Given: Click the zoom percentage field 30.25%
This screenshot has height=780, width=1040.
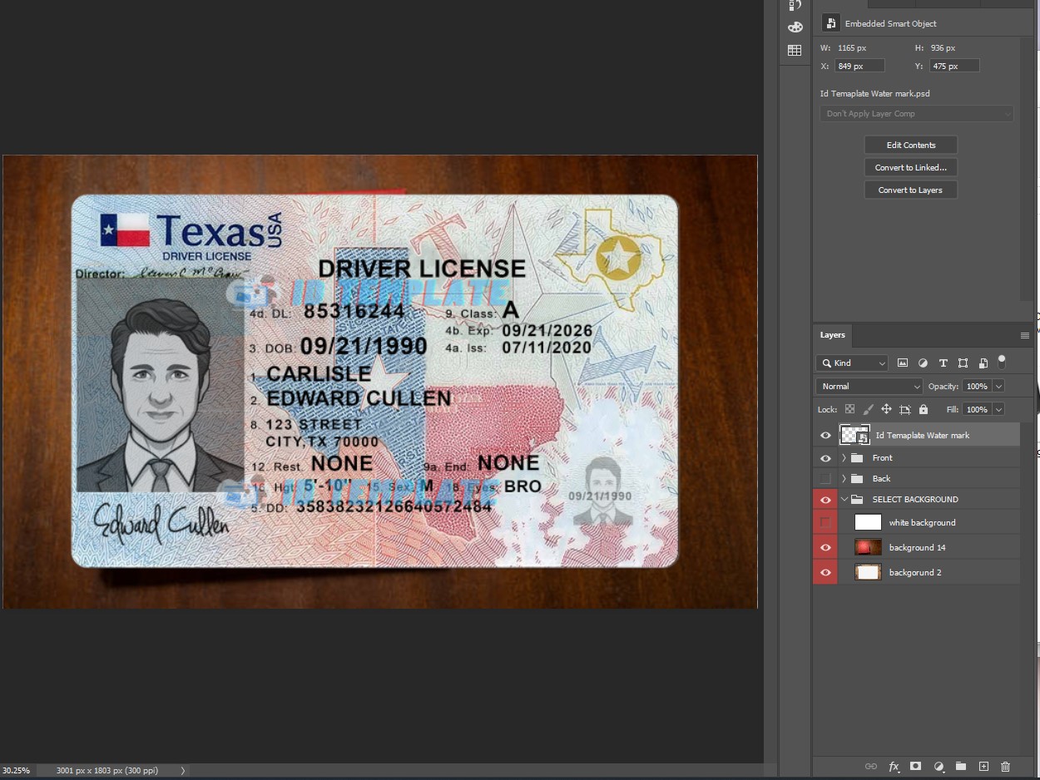Looking at the screenshot, I should coord(16,771).
